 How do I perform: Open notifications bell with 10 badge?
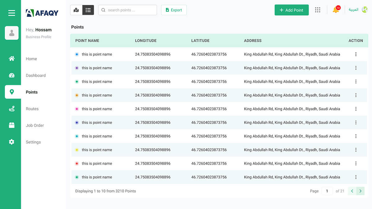click(336, 10)
